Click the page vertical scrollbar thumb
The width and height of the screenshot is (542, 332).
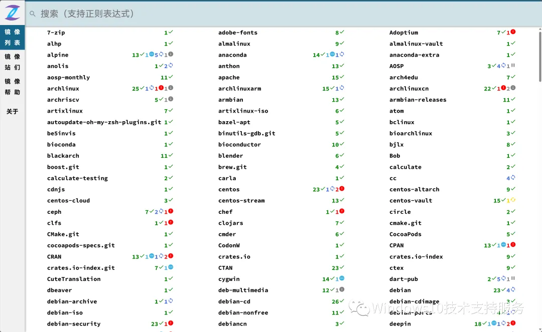pos(540,57)
